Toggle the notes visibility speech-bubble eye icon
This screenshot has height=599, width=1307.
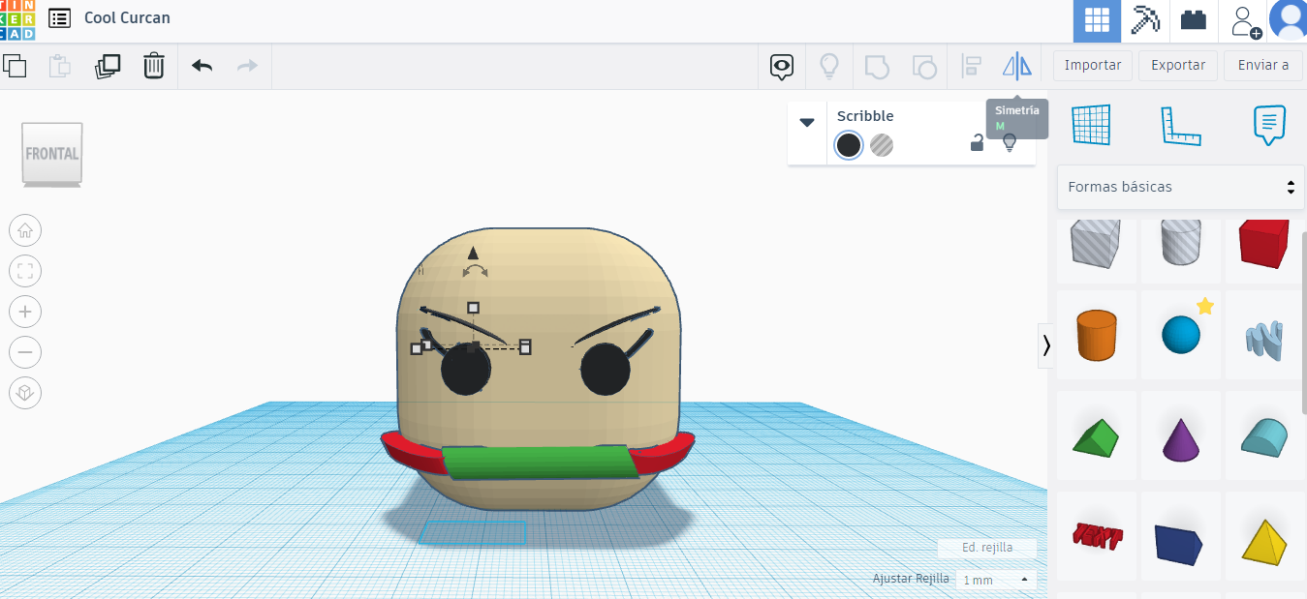[782, 66]
